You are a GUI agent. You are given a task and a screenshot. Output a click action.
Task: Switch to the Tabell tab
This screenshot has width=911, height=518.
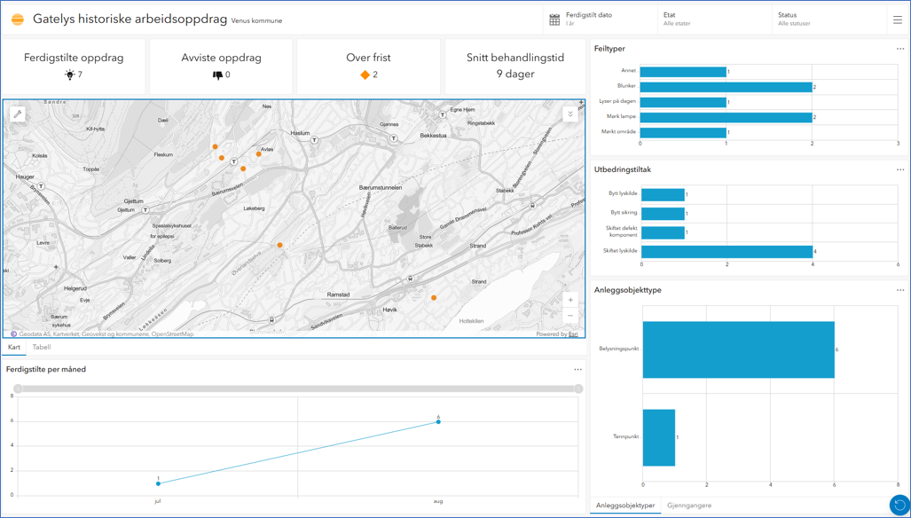tap(42, 348)
